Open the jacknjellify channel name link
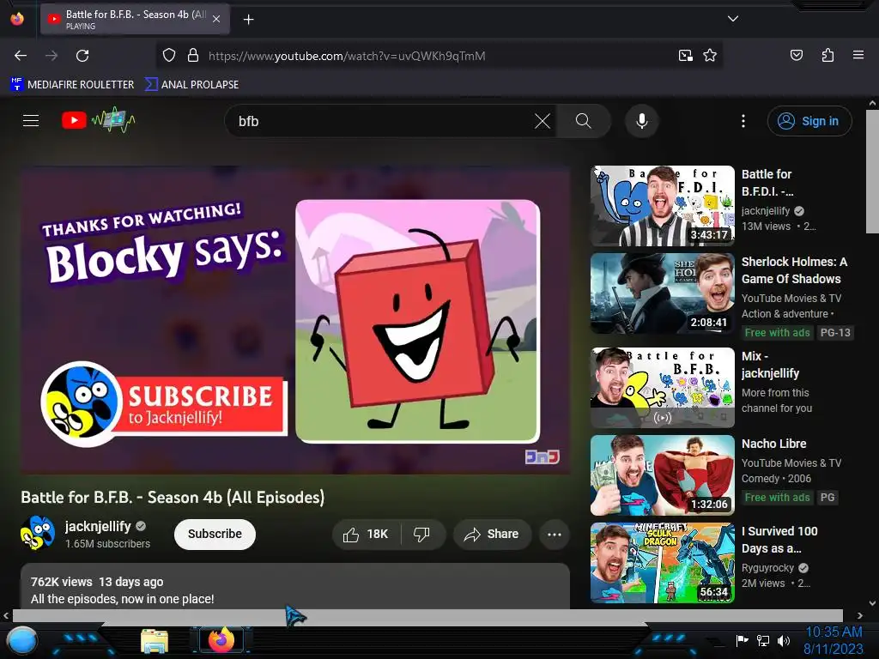879x659 pixels. 98,526
